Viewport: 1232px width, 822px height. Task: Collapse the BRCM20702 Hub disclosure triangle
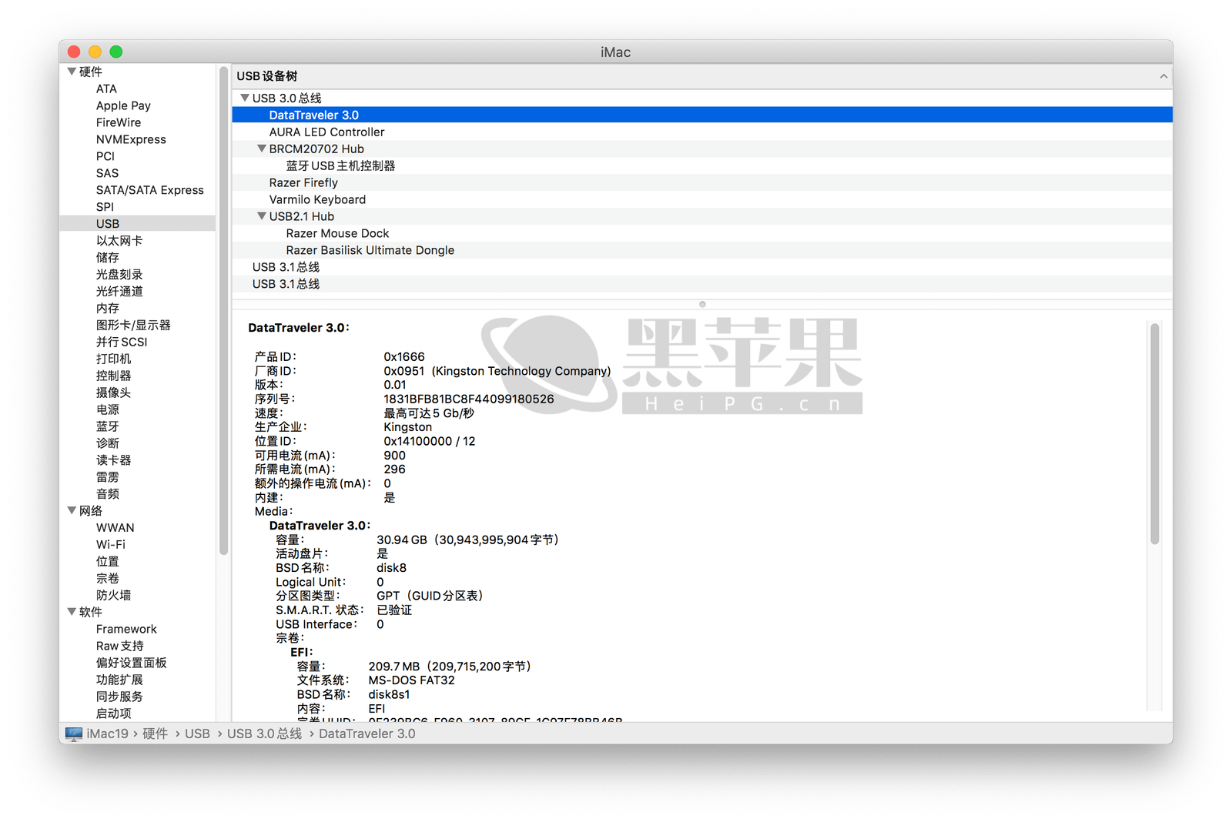(x=262, y=149)
